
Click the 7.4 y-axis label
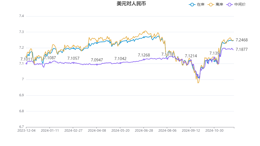(x=21, y=16)
